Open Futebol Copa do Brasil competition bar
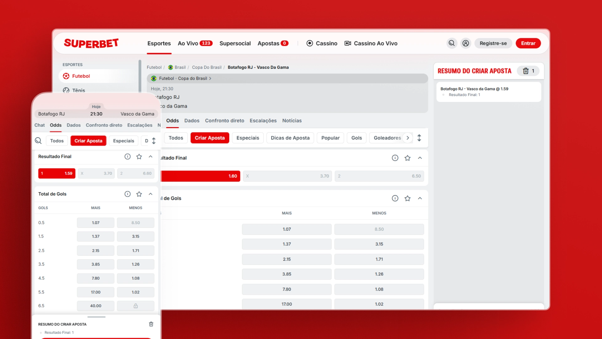 point(287,78)
